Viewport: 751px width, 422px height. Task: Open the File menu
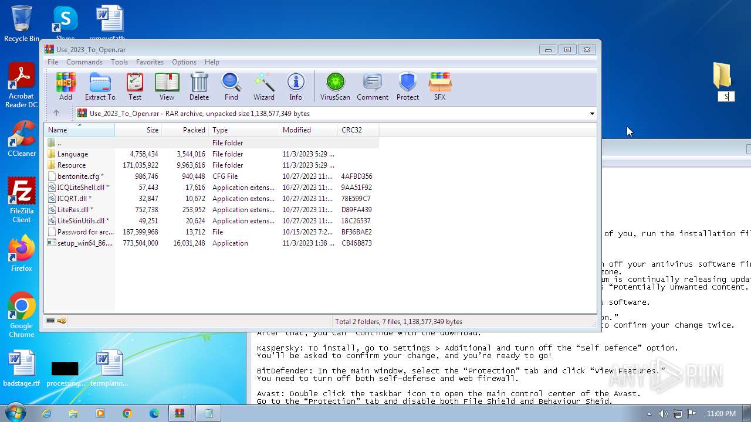click(52, 62)
